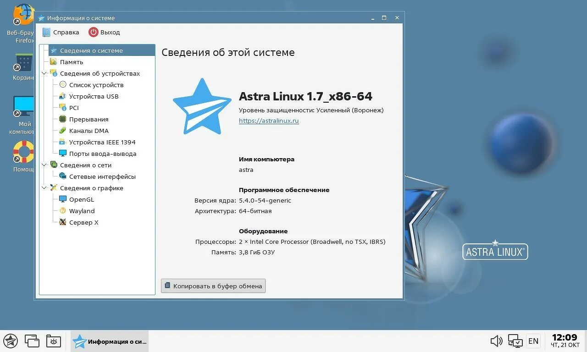Viewport: 587px width, 352px height.
Task: Click the Устройства USB icon
Action: (x=63, y=96)
